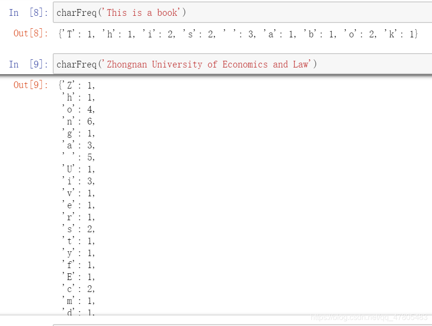Select the Out[8]: prompt label

(31, 34)
